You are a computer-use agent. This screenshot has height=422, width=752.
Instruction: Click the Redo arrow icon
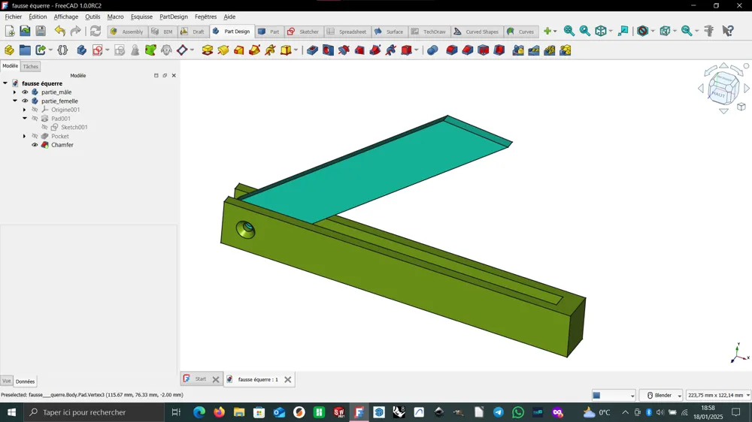(75, 31)
